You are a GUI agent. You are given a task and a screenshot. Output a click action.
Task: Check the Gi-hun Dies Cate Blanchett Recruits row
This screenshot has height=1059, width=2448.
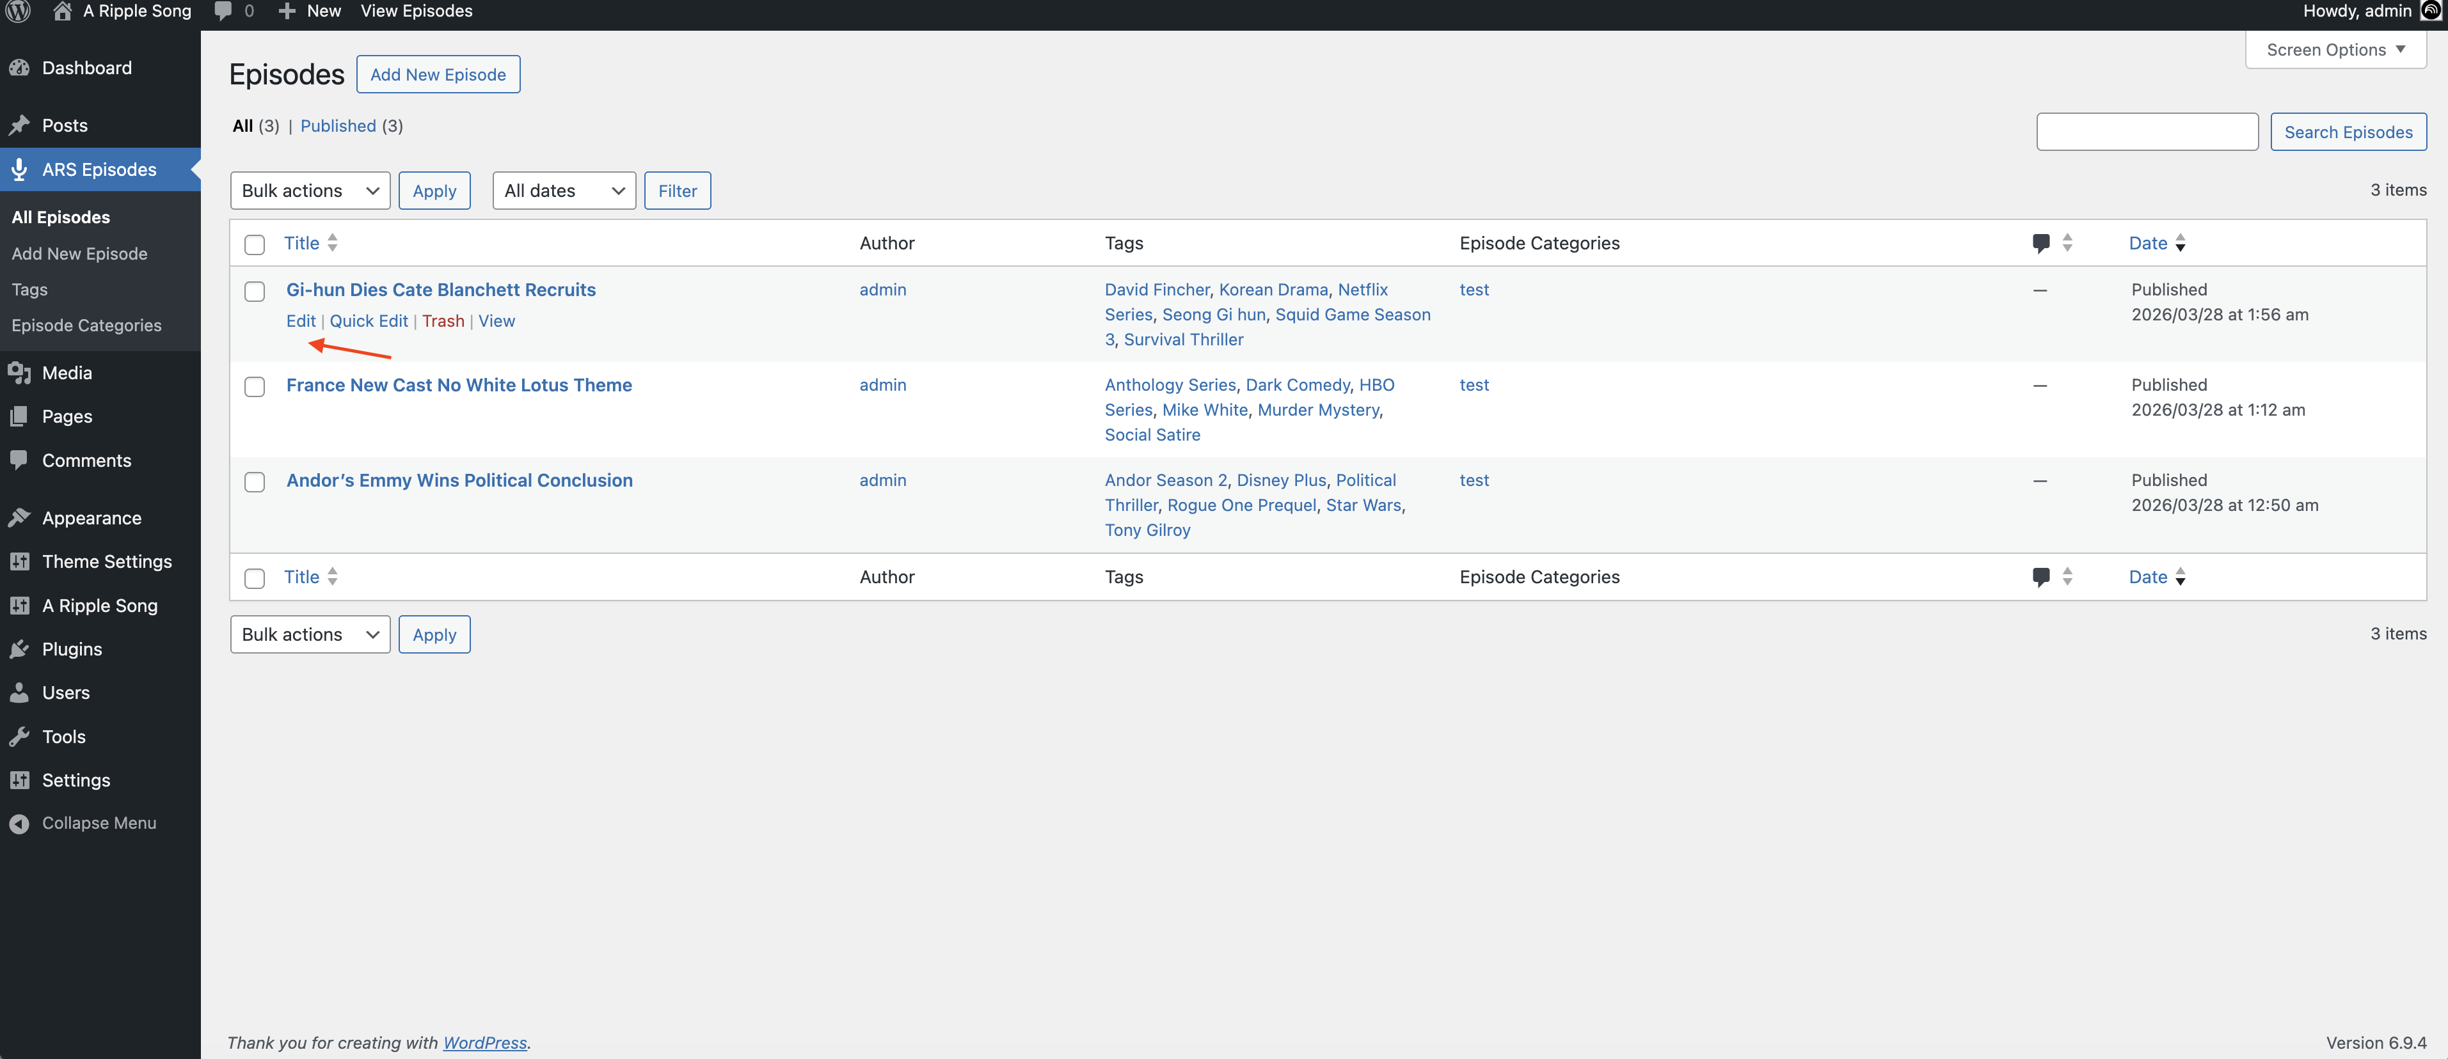[255, 292]
